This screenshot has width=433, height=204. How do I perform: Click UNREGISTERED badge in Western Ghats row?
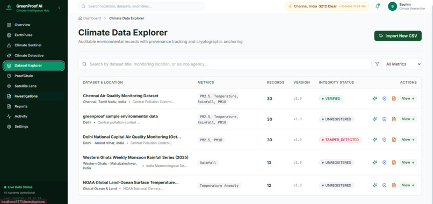[x=336, y=163]
